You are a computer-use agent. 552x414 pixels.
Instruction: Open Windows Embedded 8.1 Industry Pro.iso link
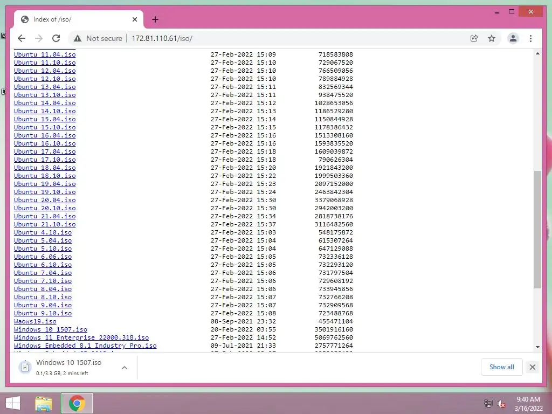click(x=85, y=346)
